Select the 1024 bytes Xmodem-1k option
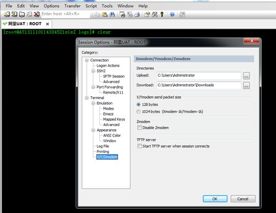The height and width of the screenshot is (213, 276). coord(139,111)
